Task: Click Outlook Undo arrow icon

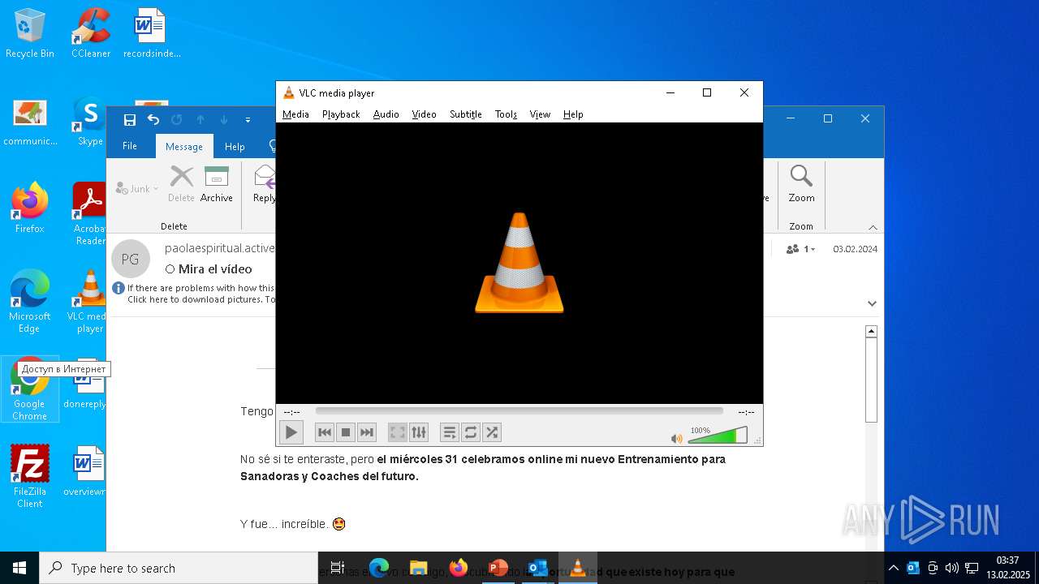Action: pos(153,120)
